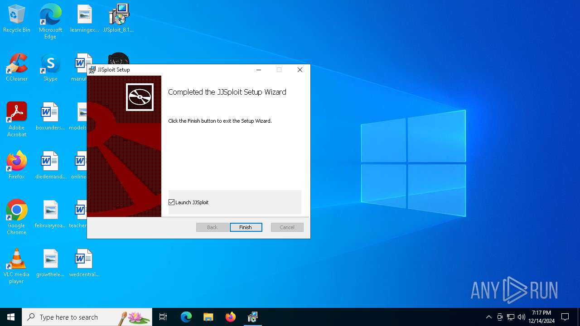The image size is (580, 326).
Task: Open File Explorer from the taskbar
Action: click(208, 317)
